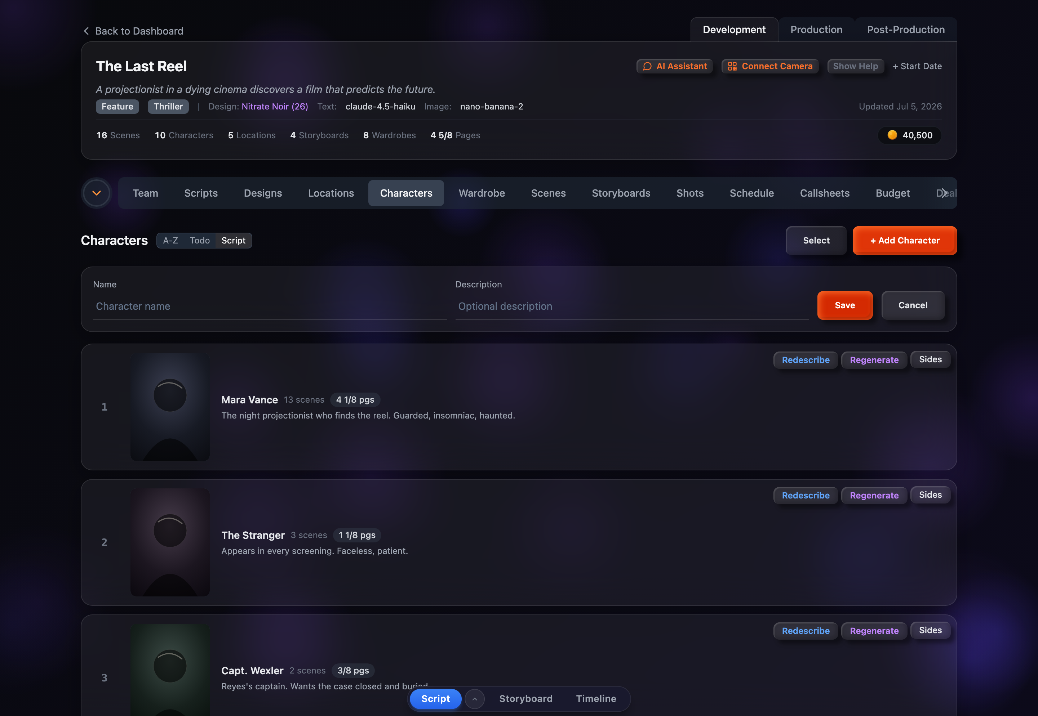Click the Capt. Wexler character name
The image size is (1038, 716).
point(252,671)
